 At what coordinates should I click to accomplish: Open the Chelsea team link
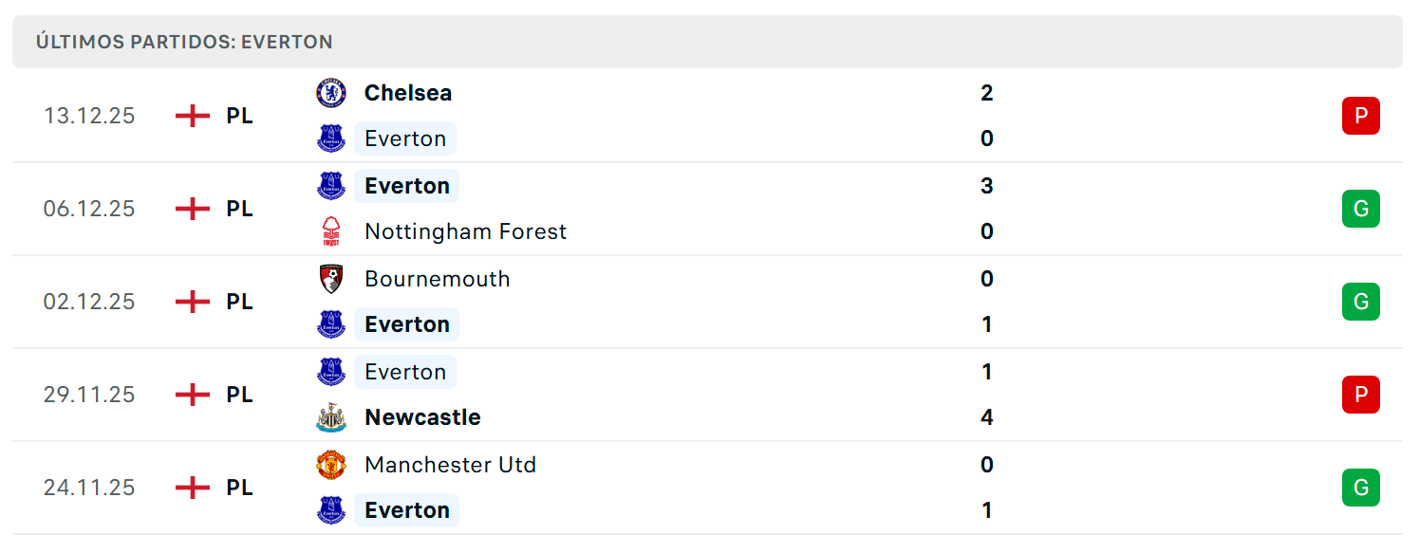click(x=408, y=93)
